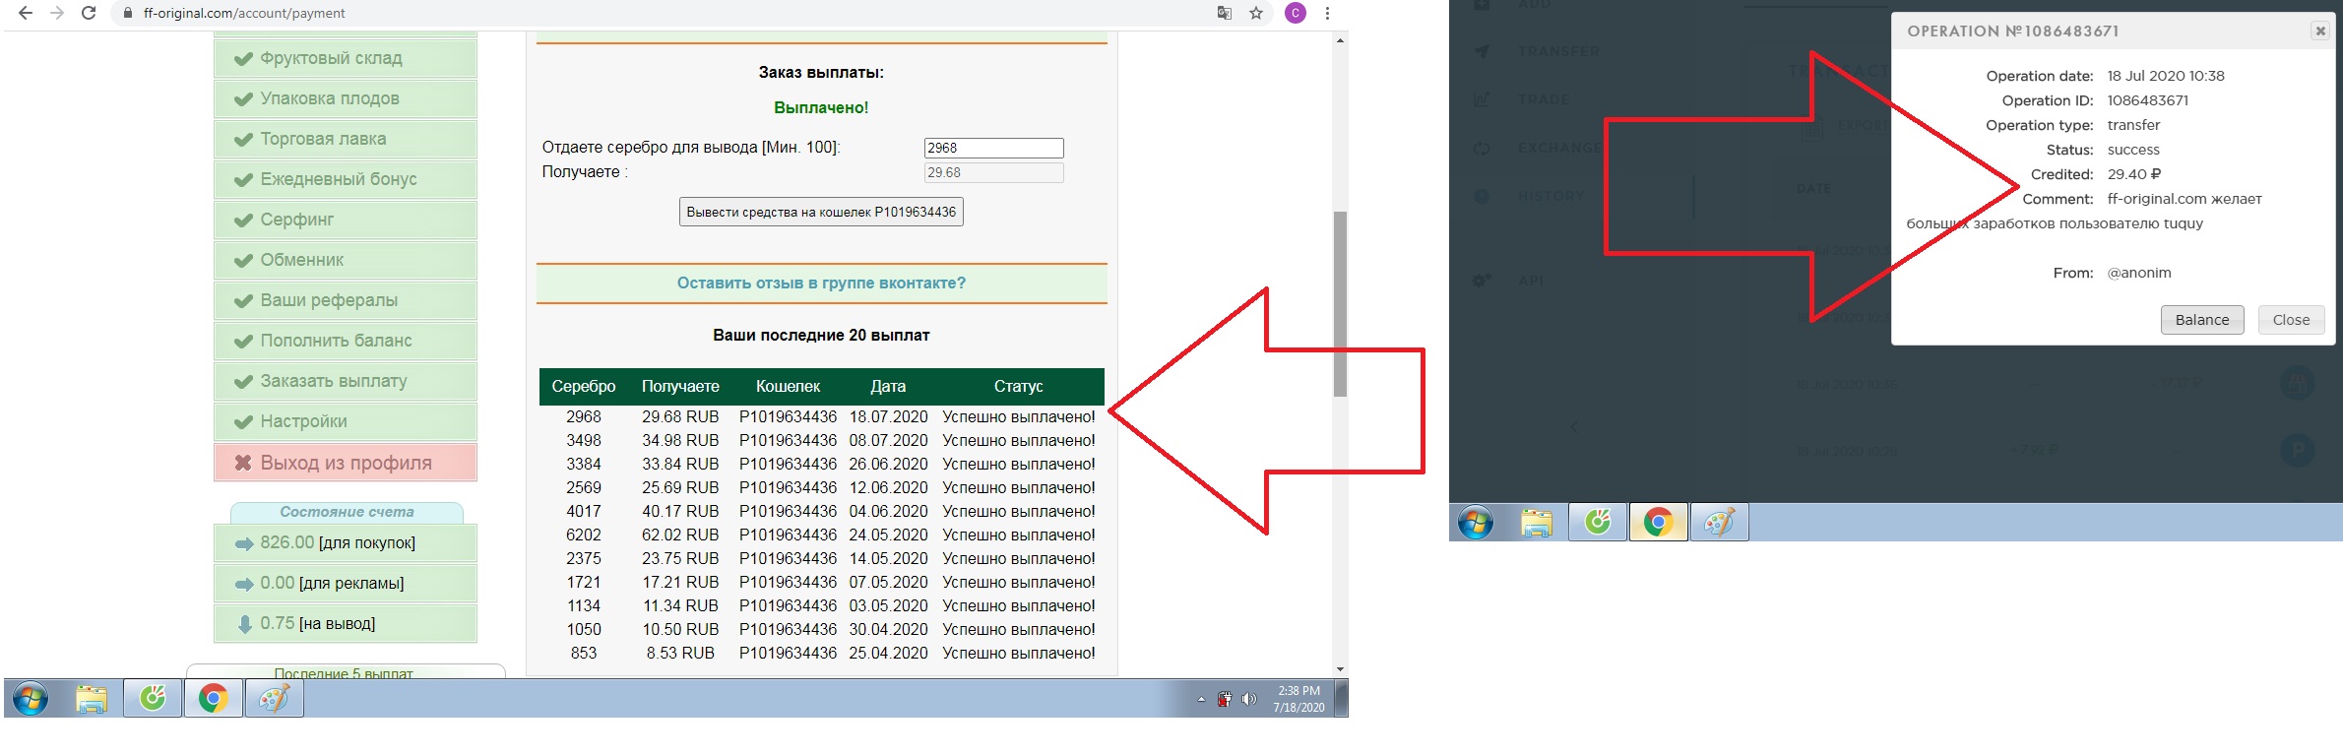
Task: Click scrollbar down arrow
Action: pyautogui.click(x=1340, y=669)
